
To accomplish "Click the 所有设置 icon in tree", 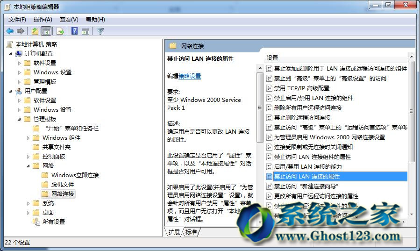I will (x=36, y=222).
